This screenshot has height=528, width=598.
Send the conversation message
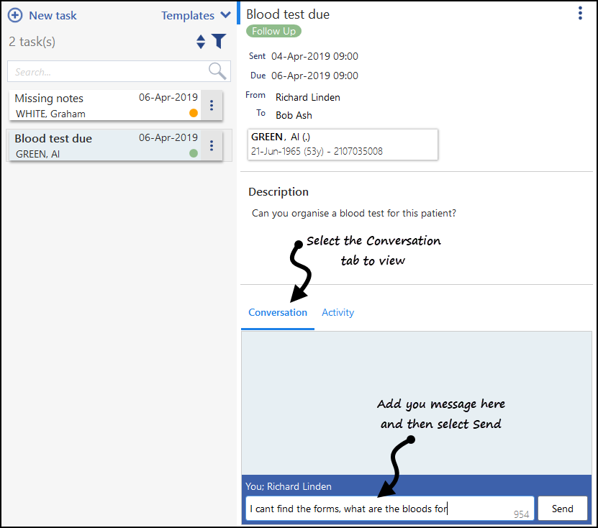click(x=563, y=509)
